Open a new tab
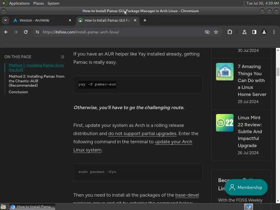The width and height of the screenshot is (280, 210). [145, 20]
